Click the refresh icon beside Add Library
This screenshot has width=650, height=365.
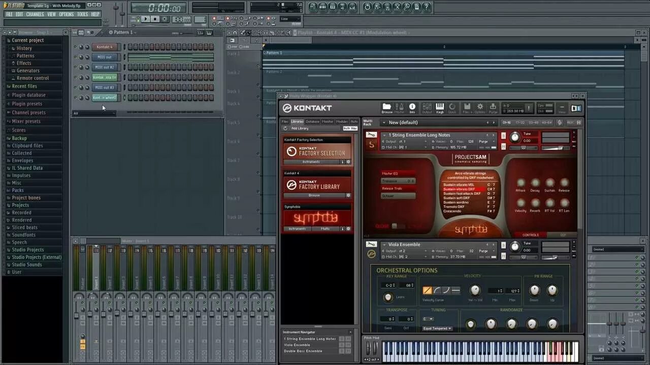click(285, 128)
